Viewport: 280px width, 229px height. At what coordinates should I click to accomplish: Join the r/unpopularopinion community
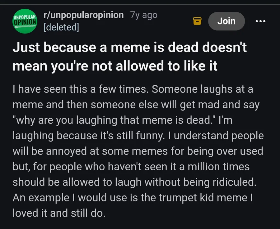click(x=226, y=21)
